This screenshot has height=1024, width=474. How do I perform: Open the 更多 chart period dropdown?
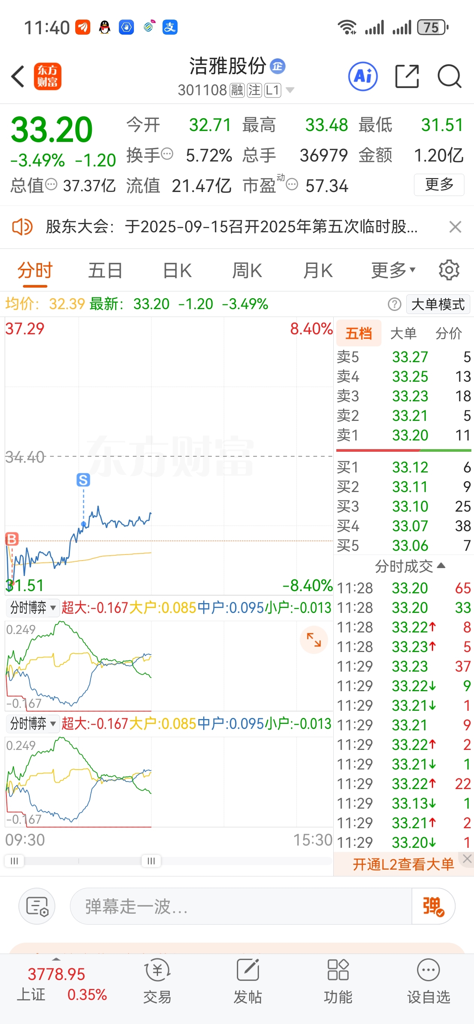(393, 270)
